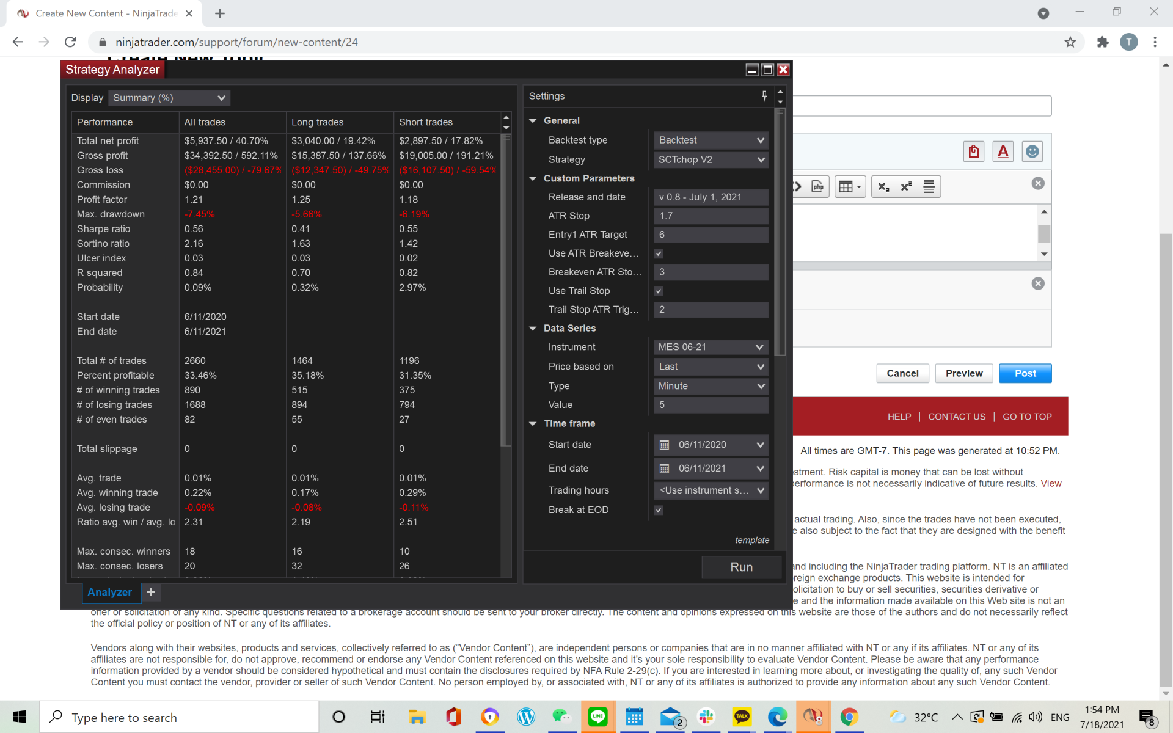Viewport: 1173px width, 733px height.
Task: Select the Analyzer tab
Action: coord(110,592)
